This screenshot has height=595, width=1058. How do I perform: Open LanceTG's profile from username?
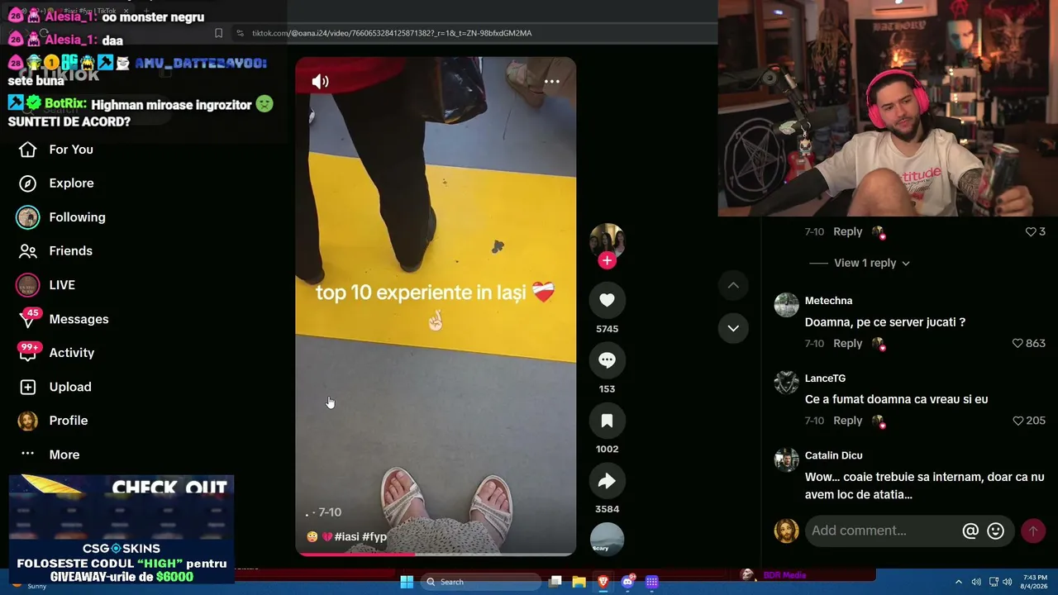click(825, 378)
